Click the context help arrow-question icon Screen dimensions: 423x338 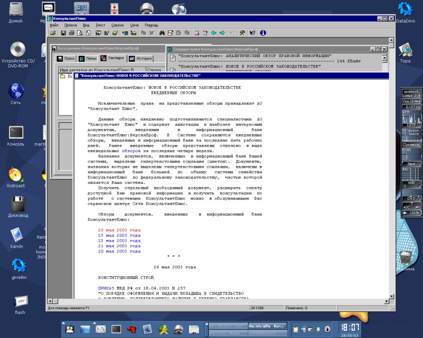[253, 33]
